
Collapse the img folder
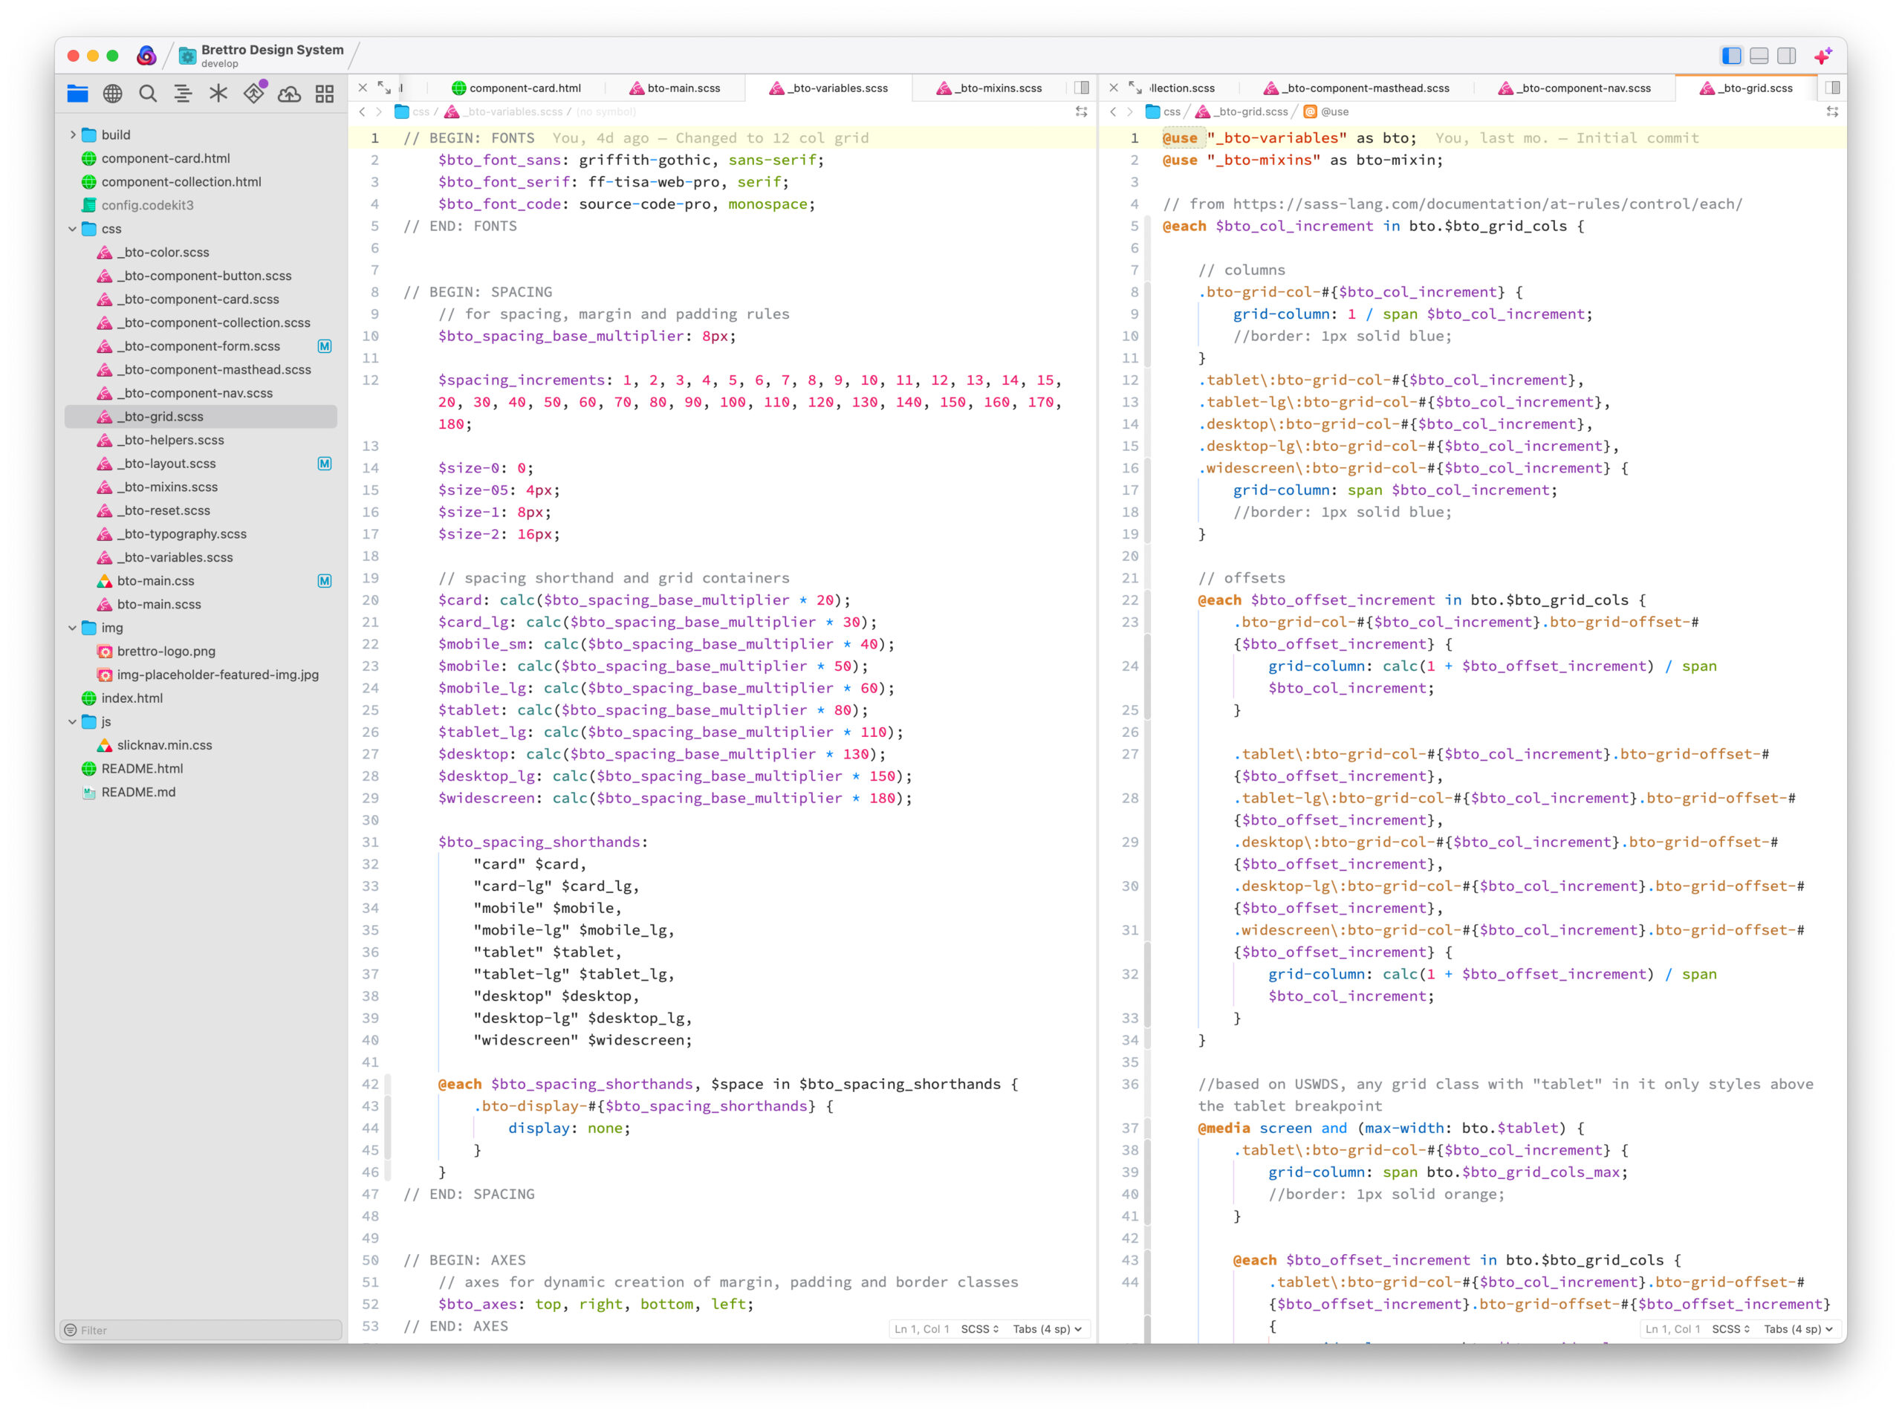coord(72,628)
